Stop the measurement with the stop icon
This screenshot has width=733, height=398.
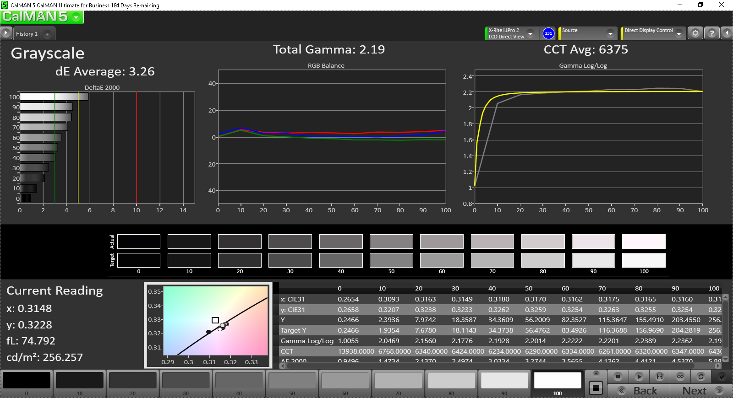[x=618, y=376]
